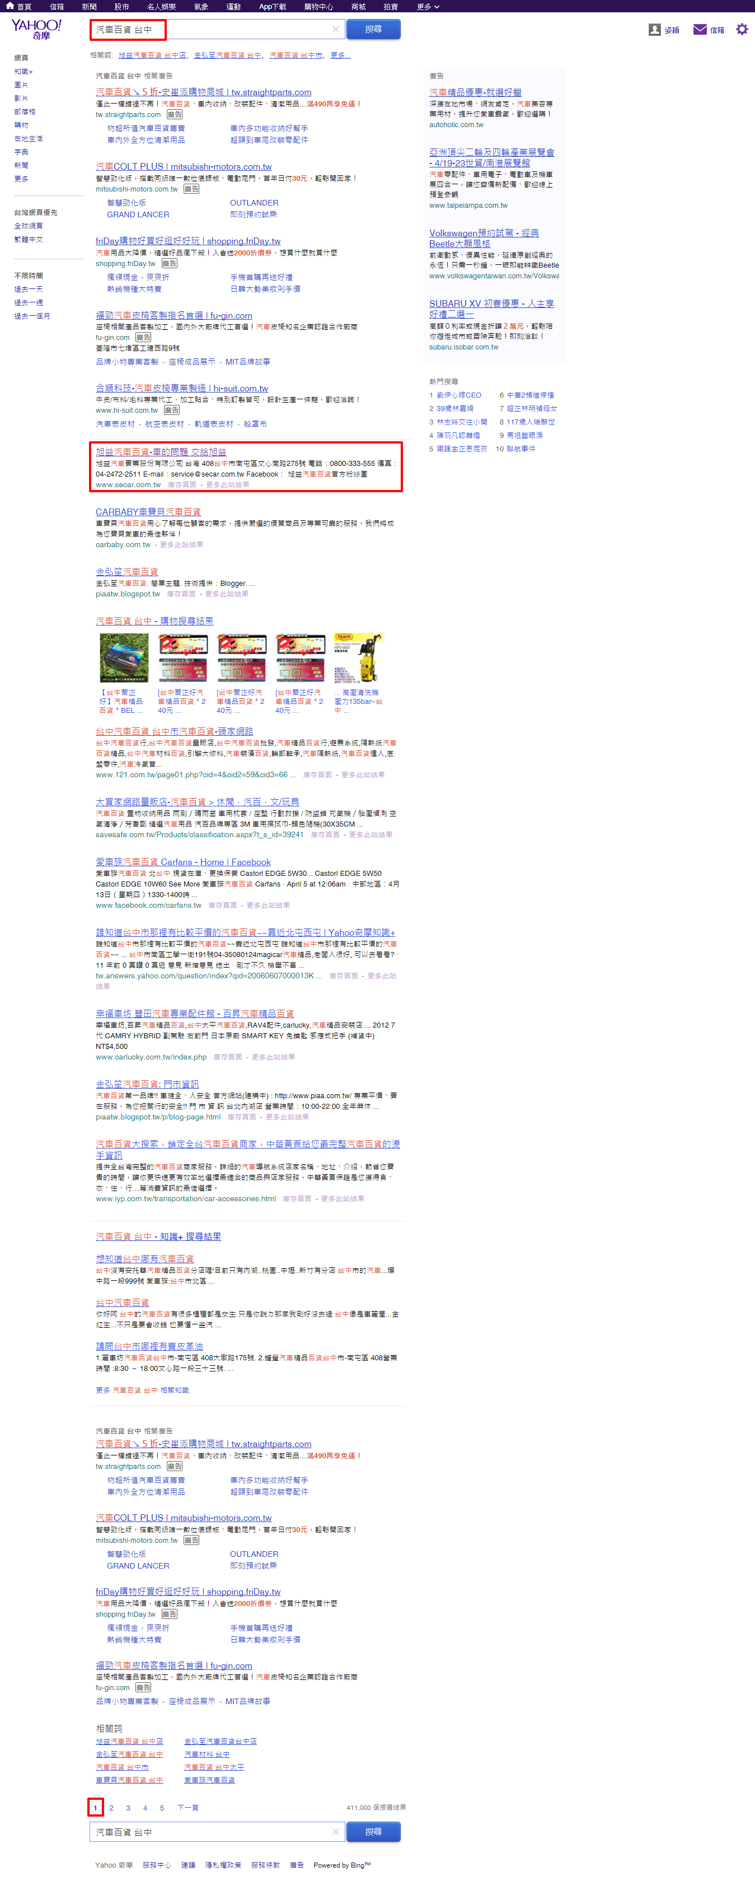Open the BEL car accessory product thumbnail
The height and width of the screenshot is (1890, 755).
click(x=124, y=657)
